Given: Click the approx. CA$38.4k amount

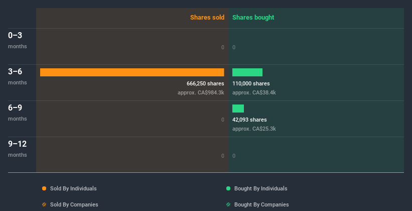Looking at the screenshot, I should pyautogui.click(x=254, y=92).
